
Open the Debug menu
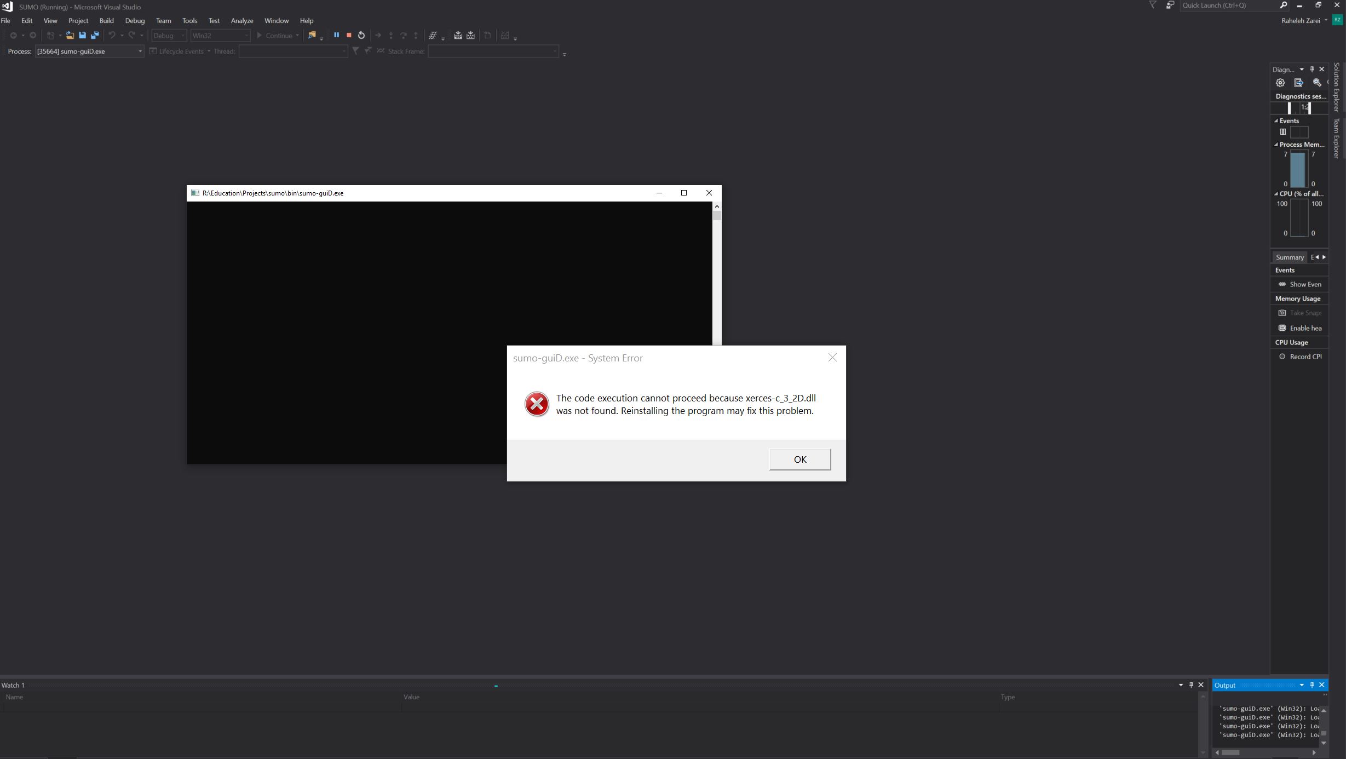[x=135, y=21]
